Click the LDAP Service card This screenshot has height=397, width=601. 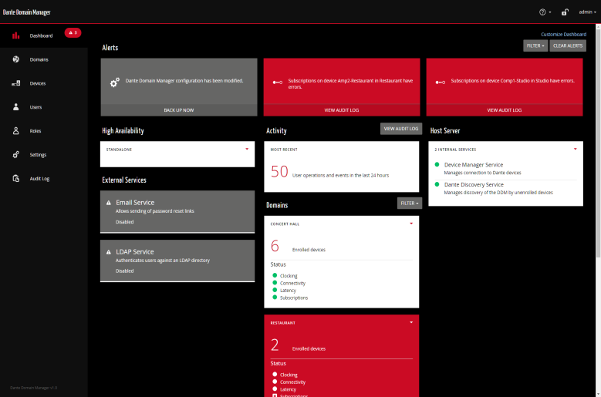point(177,261)
